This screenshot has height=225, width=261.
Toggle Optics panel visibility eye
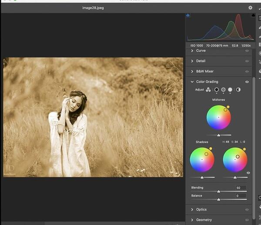coord(247,210)
